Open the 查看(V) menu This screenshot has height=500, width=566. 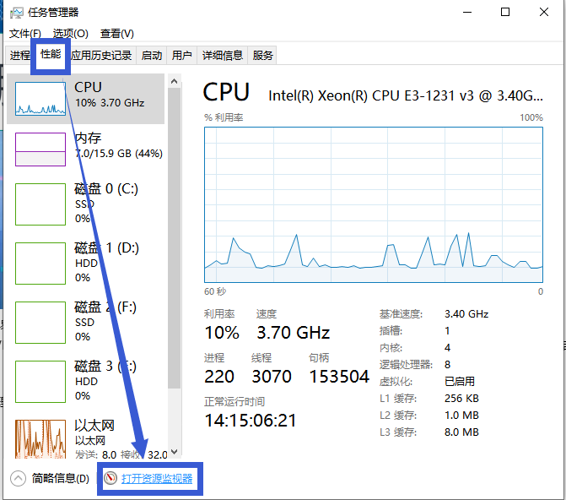[116, 34]
